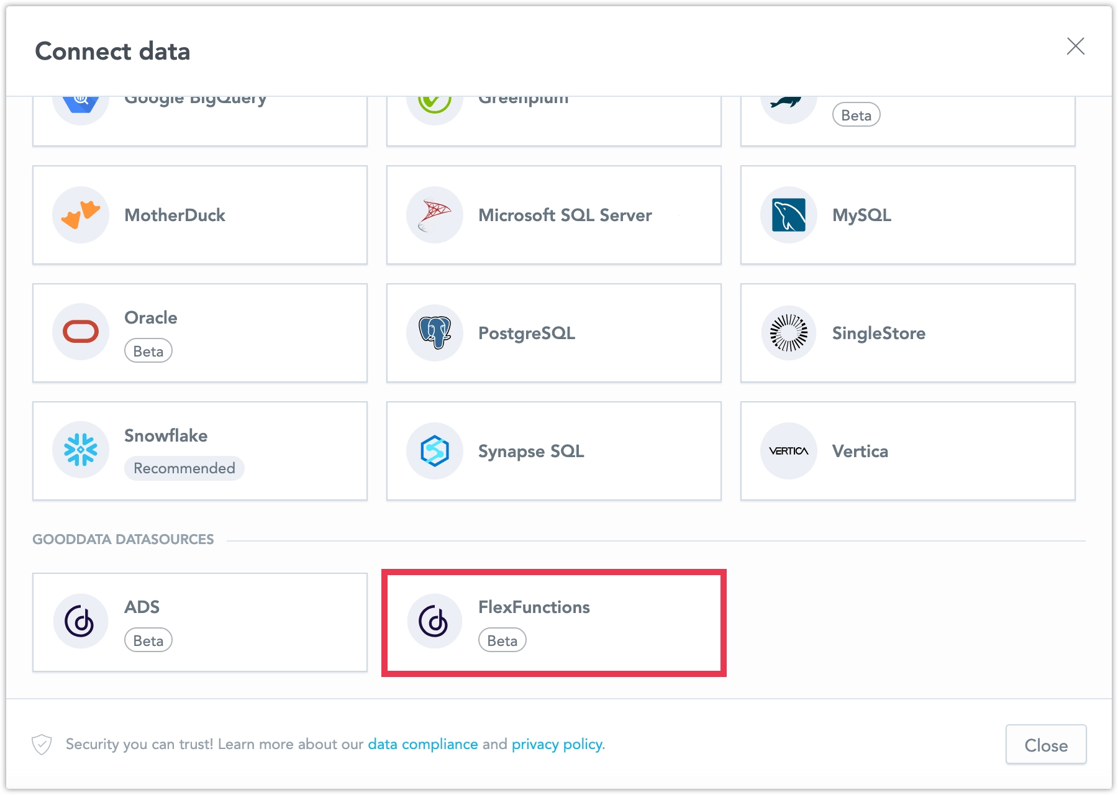1118x795 pixels.
Task: Click the GOODDATA DATASOURCES section heading
Action: point(123,539)
